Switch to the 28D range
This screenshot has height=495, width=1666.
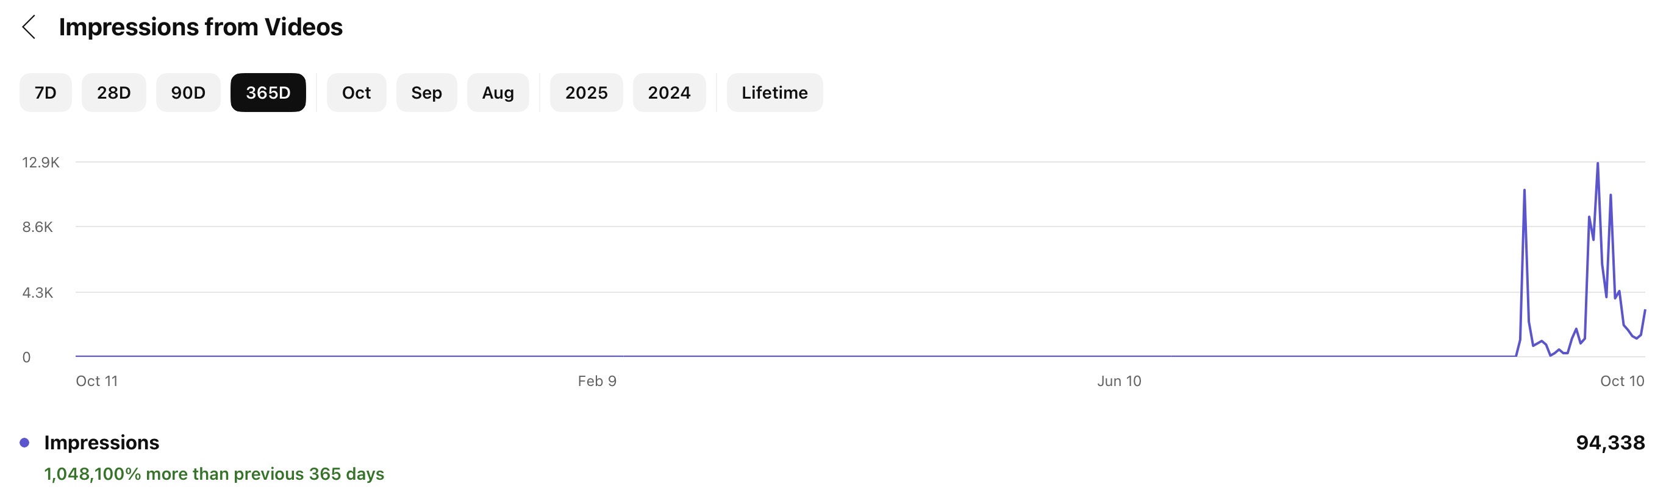pyautogui.click(x=114, y=93)
